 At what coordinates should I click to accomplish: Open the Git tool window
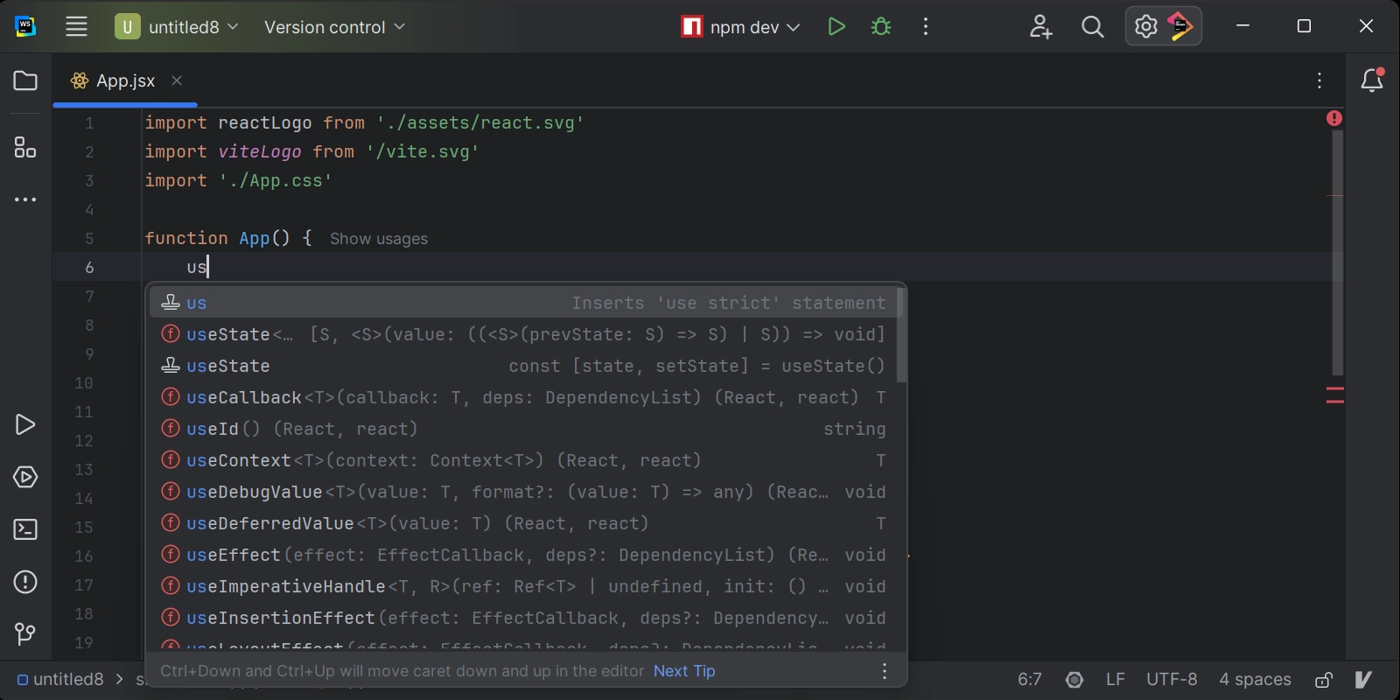point(25,633)
